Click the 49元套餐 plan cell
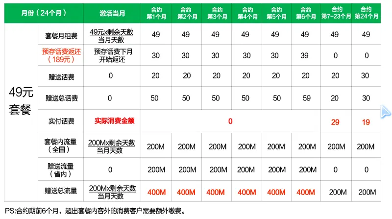The width and height of the screenshot is (392, 219). pyautogui.click(x=21, y=101)
